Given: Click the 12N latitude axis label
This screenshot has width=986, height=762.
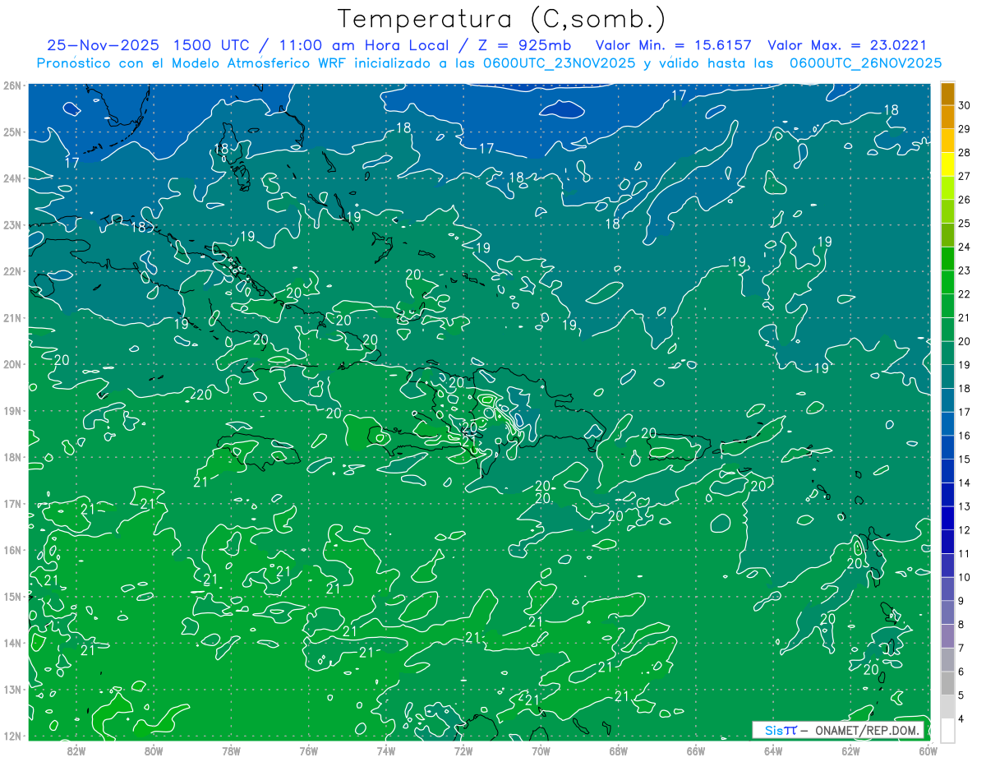Looking at the screenshot, I should 12,736.
